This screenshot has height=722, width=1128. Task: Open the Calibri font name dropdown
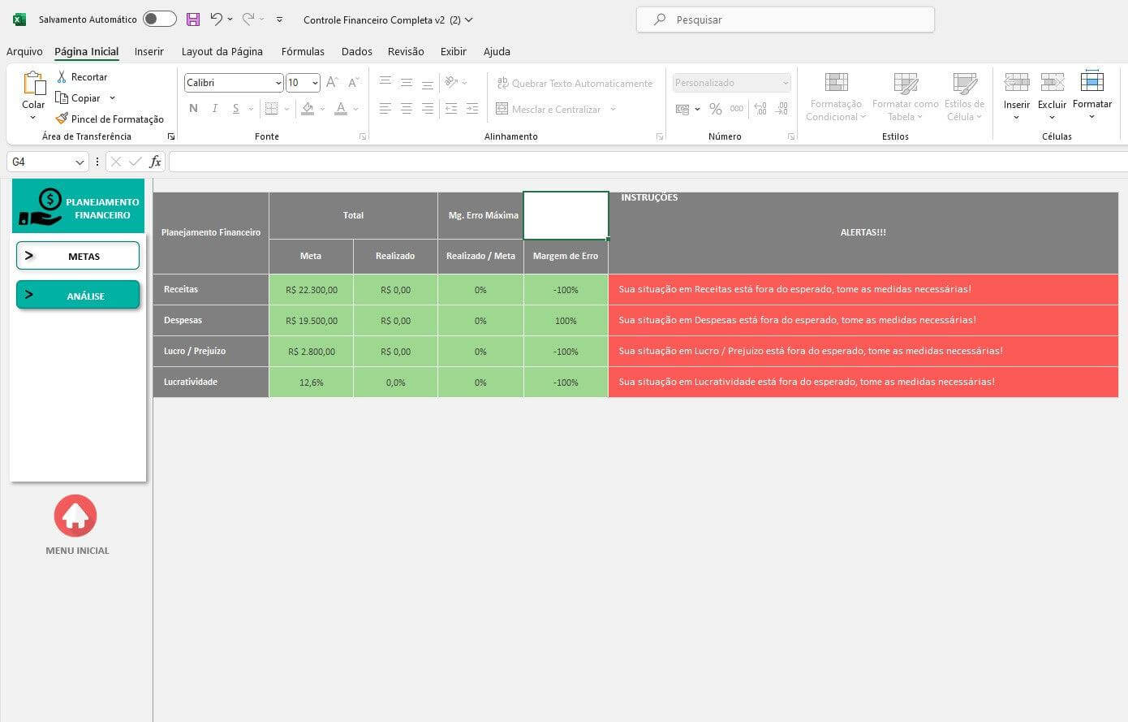(278, 83)
